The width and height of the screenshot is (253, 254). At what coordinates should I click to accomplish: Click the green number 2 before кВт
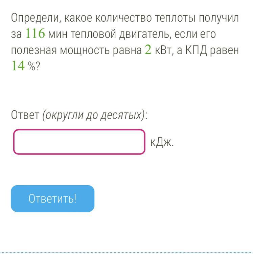click(x=148, y=49)
